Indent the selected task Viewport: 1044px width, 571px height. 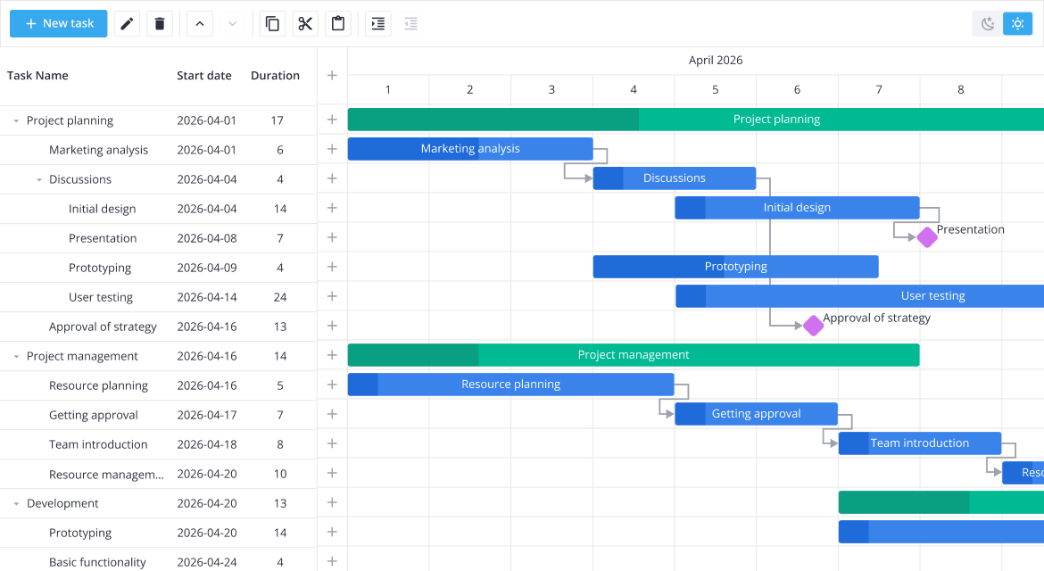tap(377, 23)
